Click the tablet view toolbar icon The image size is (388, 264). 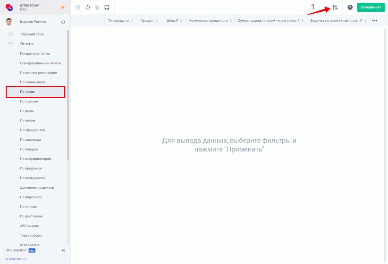(x=107, y=8)
